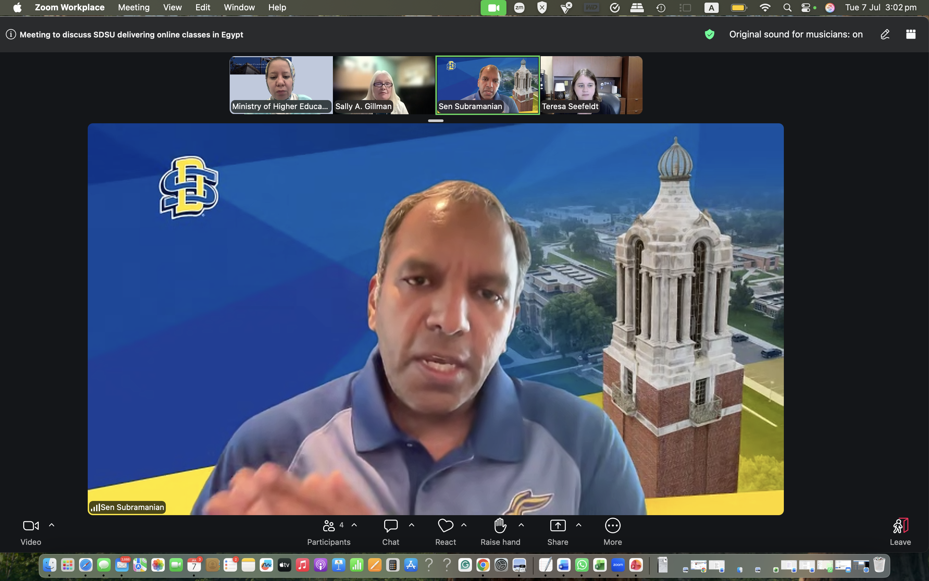
Task: Open the Chat panel
Action: pos(390,532)
